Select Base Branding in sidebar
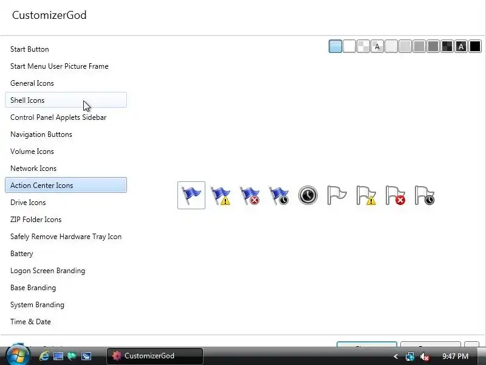The image size is (486, 365). pyautogui.click(x=66, y=288)
